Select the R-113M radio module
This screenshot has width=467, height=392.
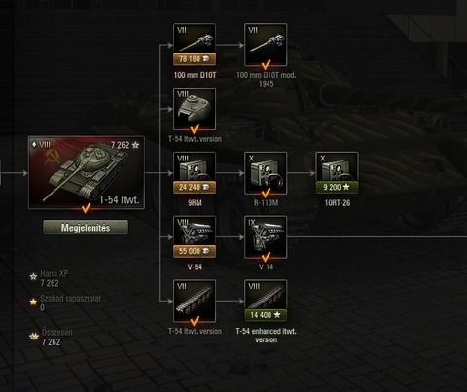tap(266, 173)
